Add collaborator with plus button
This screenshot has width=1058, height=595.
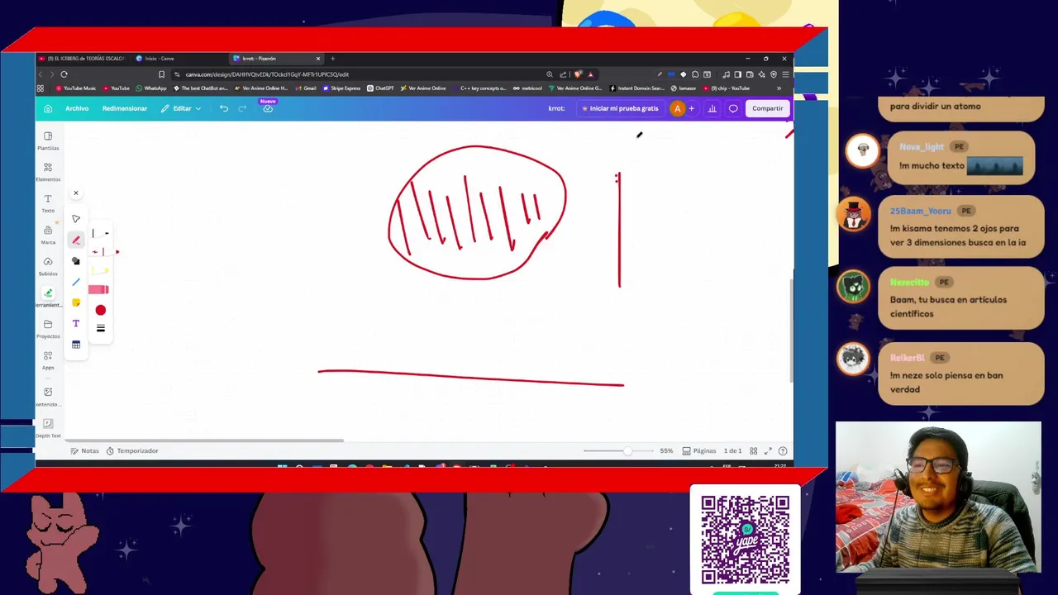click(691, 108)
